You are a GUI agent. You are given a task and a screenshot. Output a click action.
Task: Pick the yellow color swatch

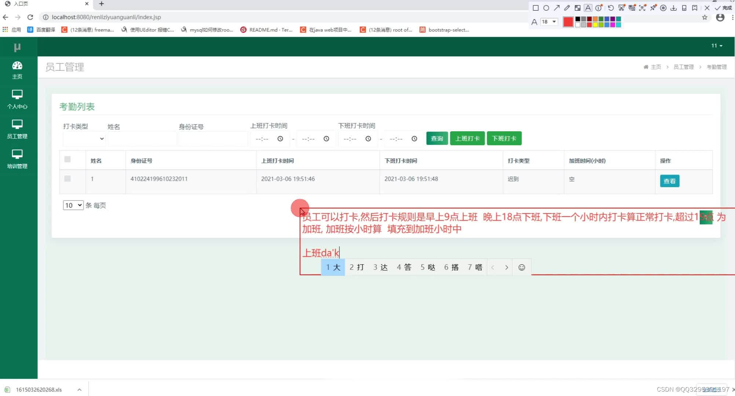pyautogui.click(x=595, y=25)
